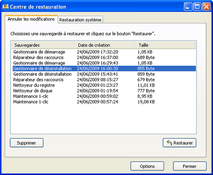The image size is (213, 175).
Task: Click the Supprimer button
Action: click(26, 143)
